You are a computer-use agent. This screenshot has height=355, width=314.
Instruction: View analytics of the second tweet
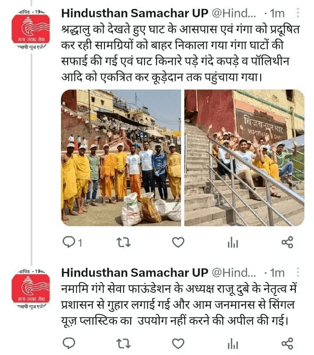point(233,343)
